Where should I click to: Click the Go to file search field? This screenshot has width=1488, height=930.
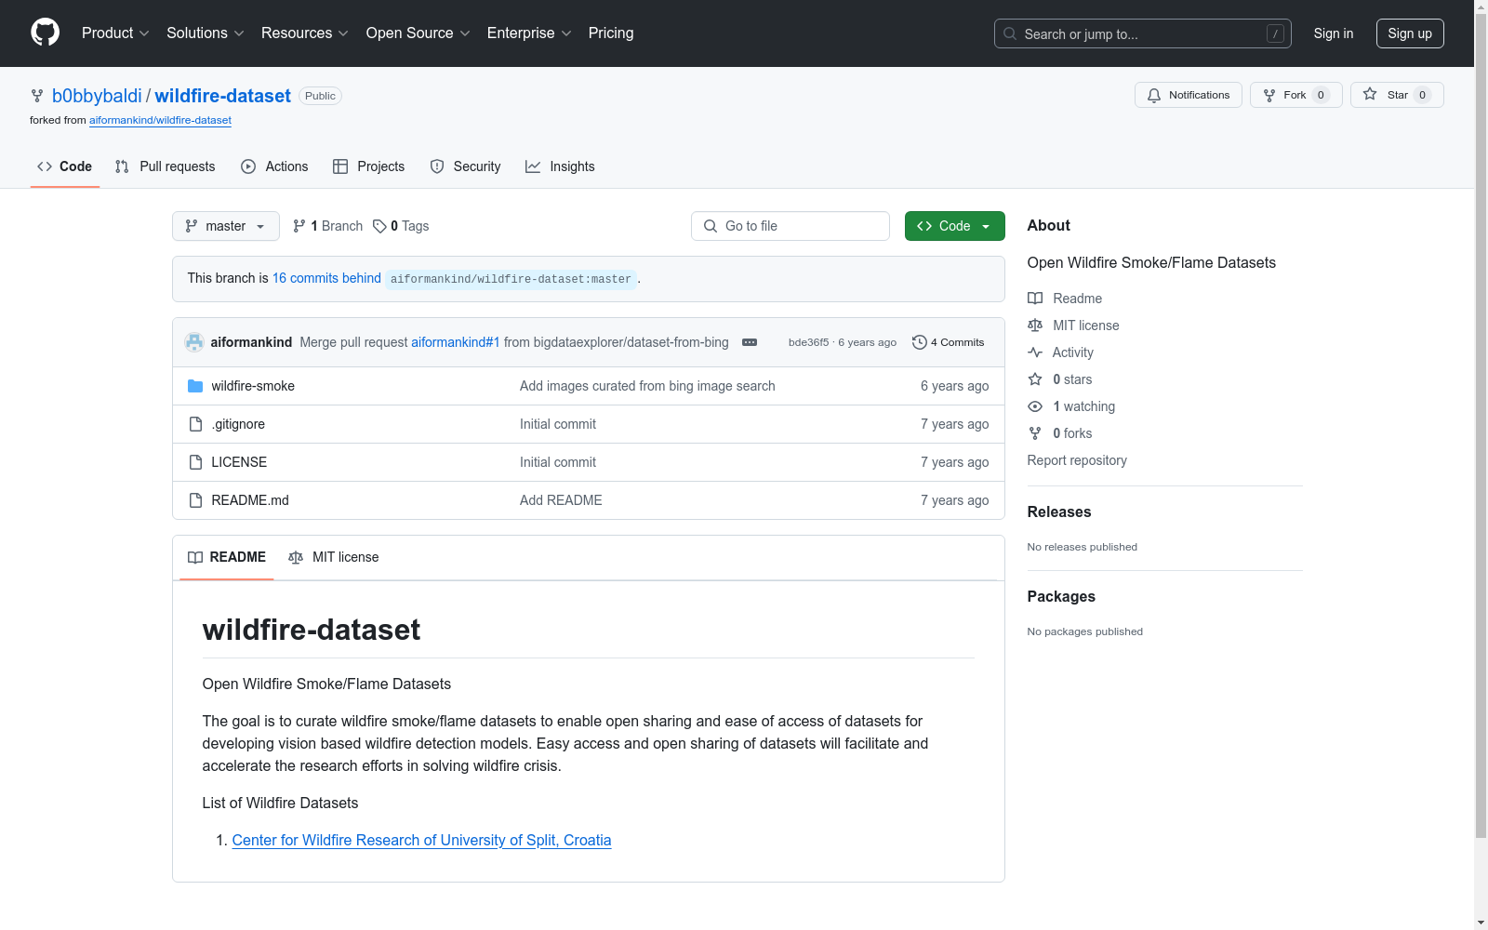click(x=790, y=226)
